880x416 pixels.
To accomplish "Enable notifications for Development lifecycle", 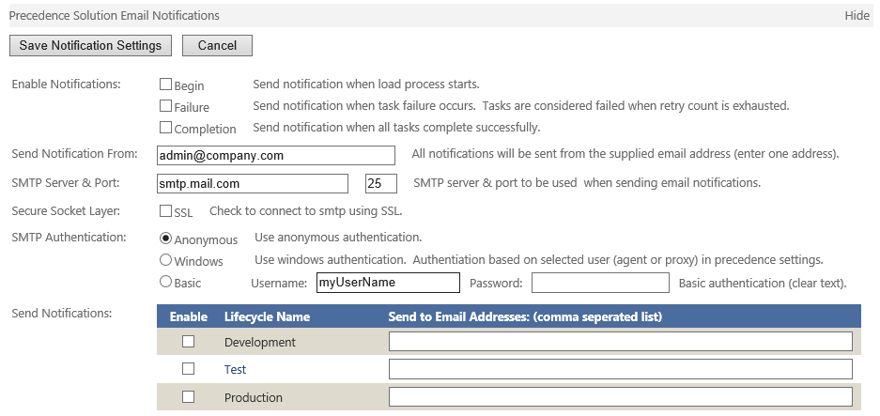I will (x=189, y=341).
